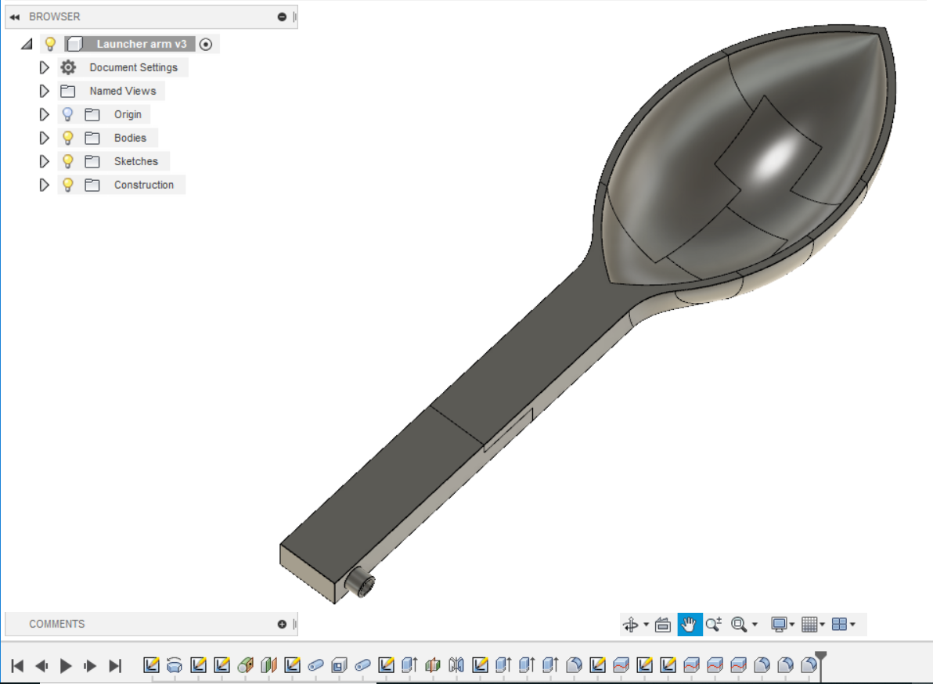Collapse the Browser panel with double arrows
The height and width of the screenshot is (684, 933).
coord(15,16)
